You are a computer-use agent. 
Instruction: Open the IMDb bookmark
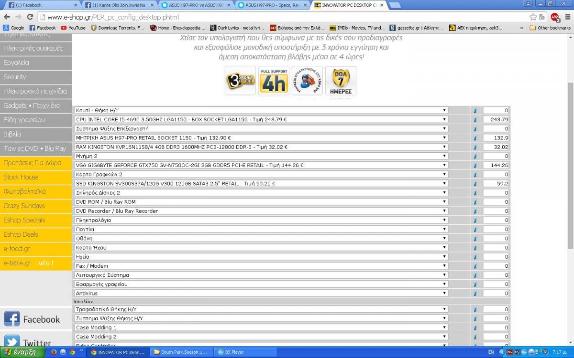(357, 28)
